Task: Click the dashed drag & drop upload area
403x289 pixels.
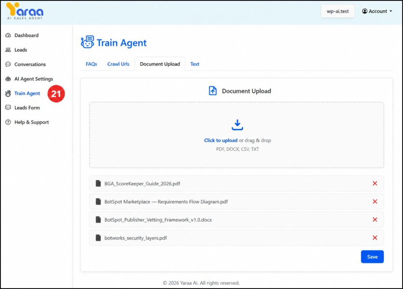Action: tap(237, 135)
